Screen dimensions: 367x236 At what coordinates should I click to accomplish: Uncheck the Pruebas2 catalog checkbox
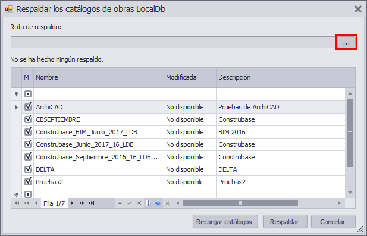pyautogui.click(x=28, y=181)
